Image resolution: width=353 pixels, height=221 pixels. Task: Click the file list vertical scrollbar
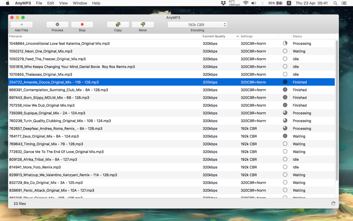[x=337, y=110]
